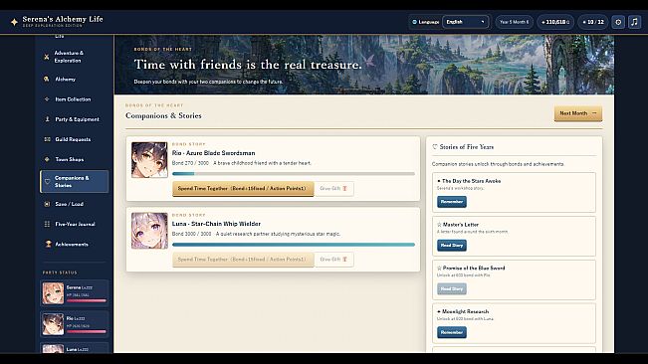Go to the Alchemy section
The height and width of the screenshot is (364, 648).
pos(75,80)
